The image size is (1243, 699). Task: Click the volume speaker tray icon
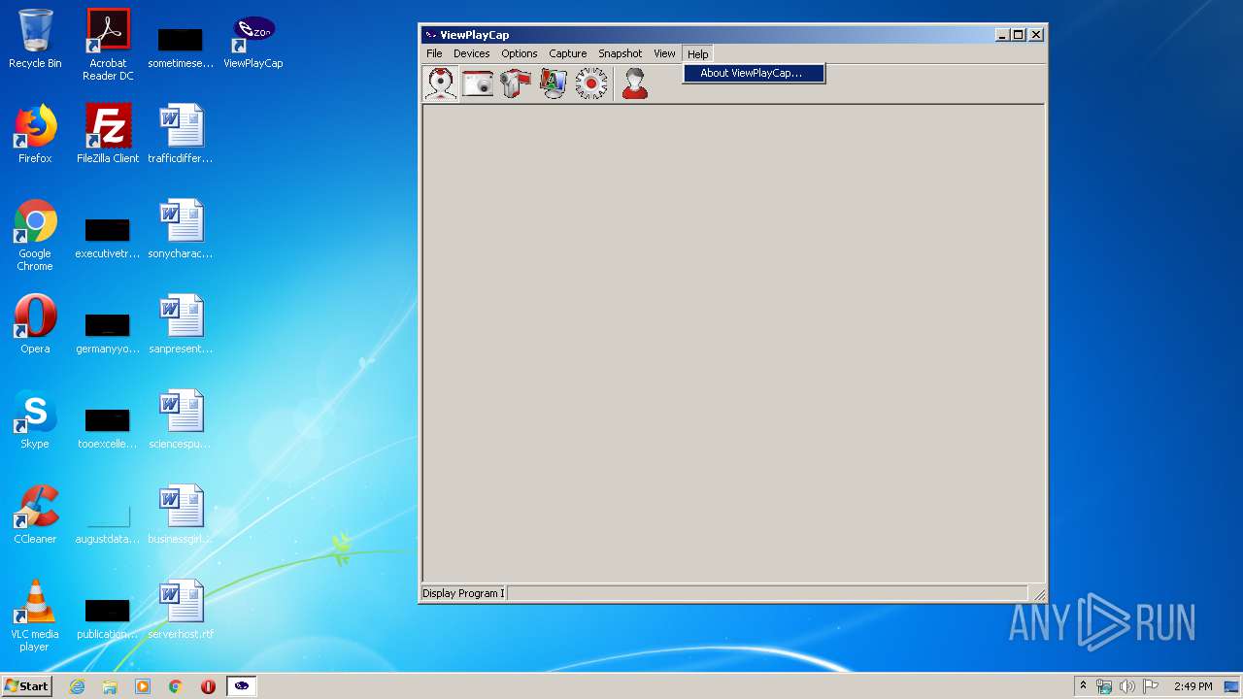click(1127, 686)
